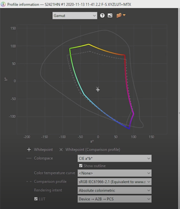This screenshot has height=209, width=180.
Task: Expand the Color temperature curve dropdown
Action: tap(115, 173)
